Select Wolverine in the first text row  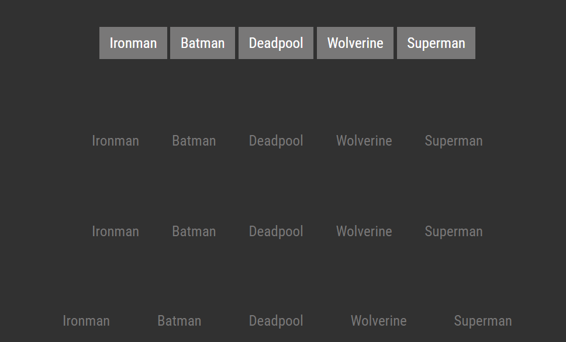(x=364, y=140)
